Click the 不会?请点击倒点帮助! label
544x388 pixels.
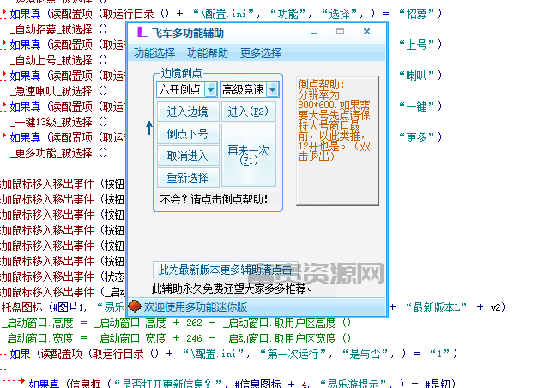[214, 199]
